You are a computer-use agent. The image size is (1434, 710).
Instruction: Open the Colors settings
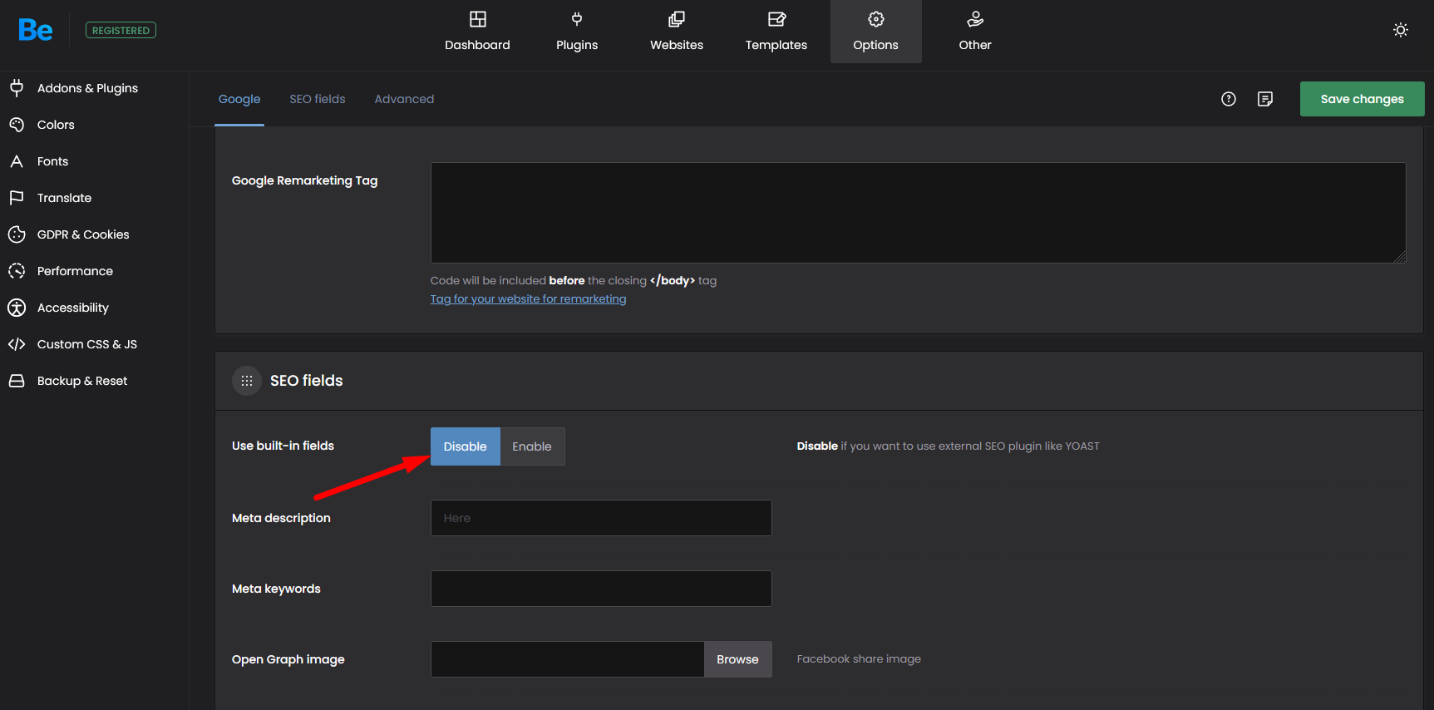pyautogui.click(x=56, y=125)
